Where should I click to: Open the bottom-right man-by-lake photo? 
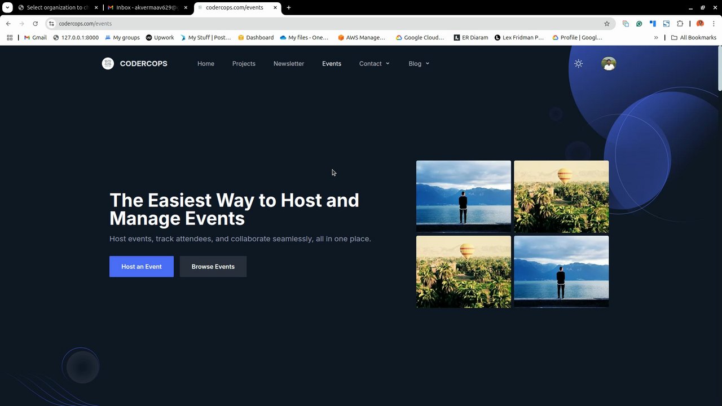point(561,272)
